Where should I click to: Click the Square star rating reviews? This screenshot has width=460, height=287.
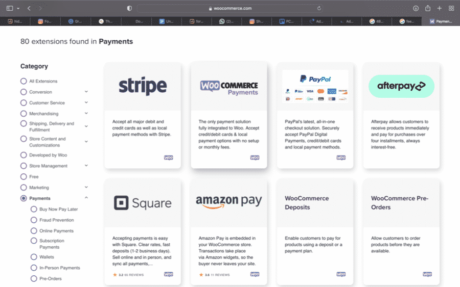[128, 275]
